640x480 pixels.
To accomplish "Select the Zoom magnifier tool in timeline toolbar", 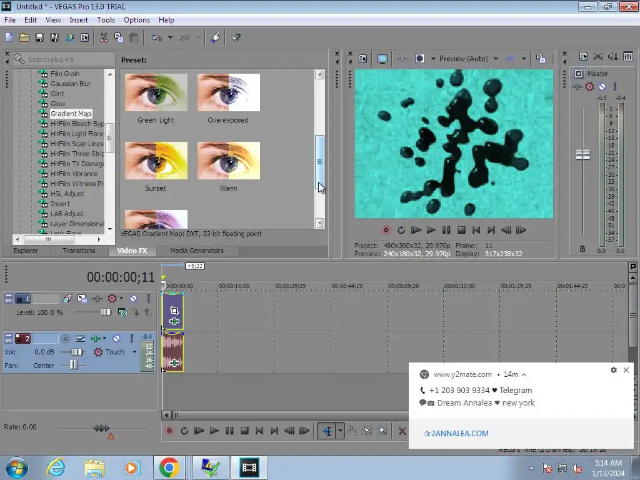I will (x=382, y=431).
